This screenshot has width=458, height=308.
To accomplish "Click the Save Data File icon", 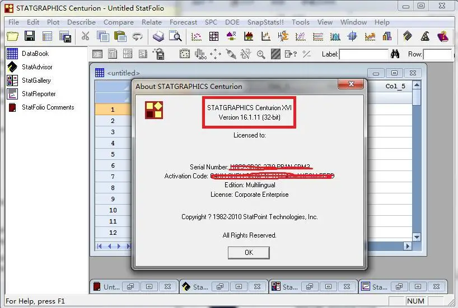I will point(65,37).
